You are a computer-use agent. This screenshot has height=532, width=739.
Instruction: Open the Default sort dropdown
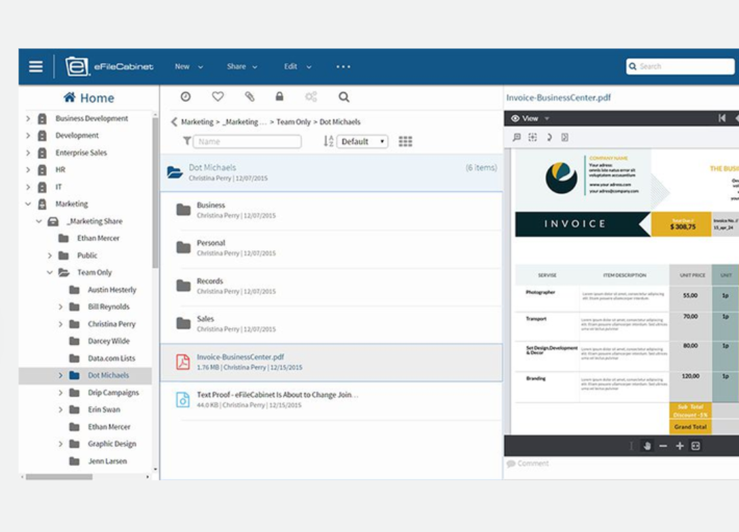(x=362, y=141)
